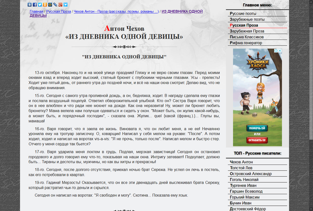Click the paragraph starting 17-го. Варя ударила

(124, 157)
